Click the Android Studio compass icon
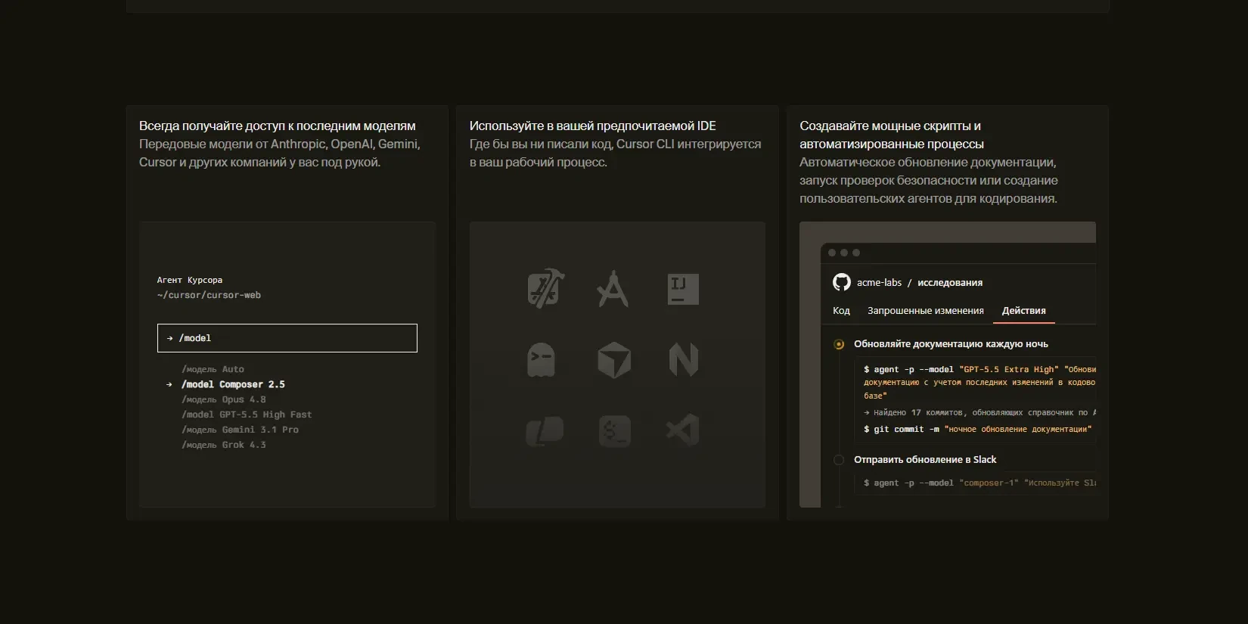The width and height of the screenshot is (1248, 624). coord(613,289)
